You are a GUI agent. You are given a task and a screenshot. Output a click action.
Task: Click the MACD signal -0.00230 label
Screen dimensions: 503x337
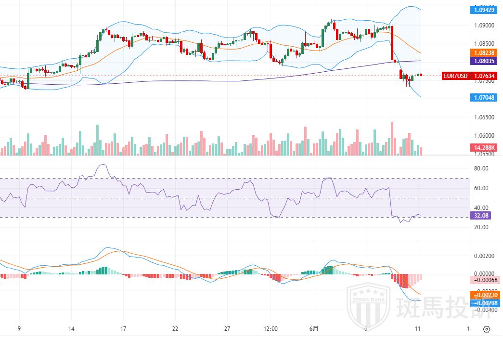(x=486, y=295)
